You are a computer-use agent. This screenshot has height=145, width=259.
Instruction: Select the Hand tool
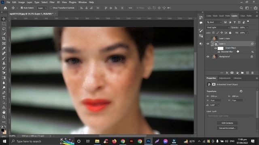point(4,112)
